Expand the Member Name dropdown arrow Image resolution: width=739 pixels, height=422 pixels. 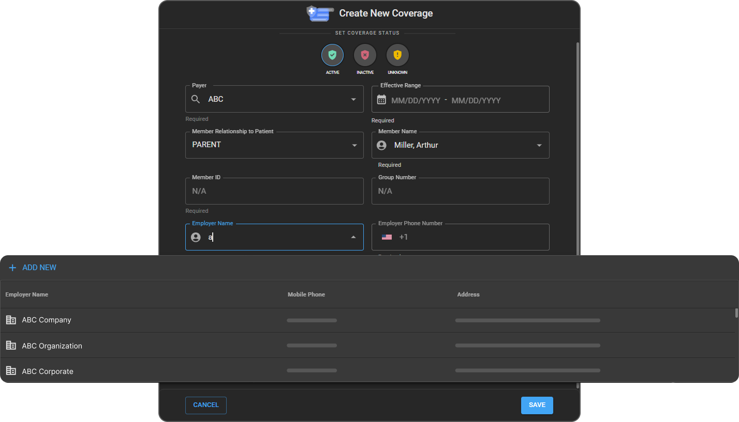pos(539,145)
